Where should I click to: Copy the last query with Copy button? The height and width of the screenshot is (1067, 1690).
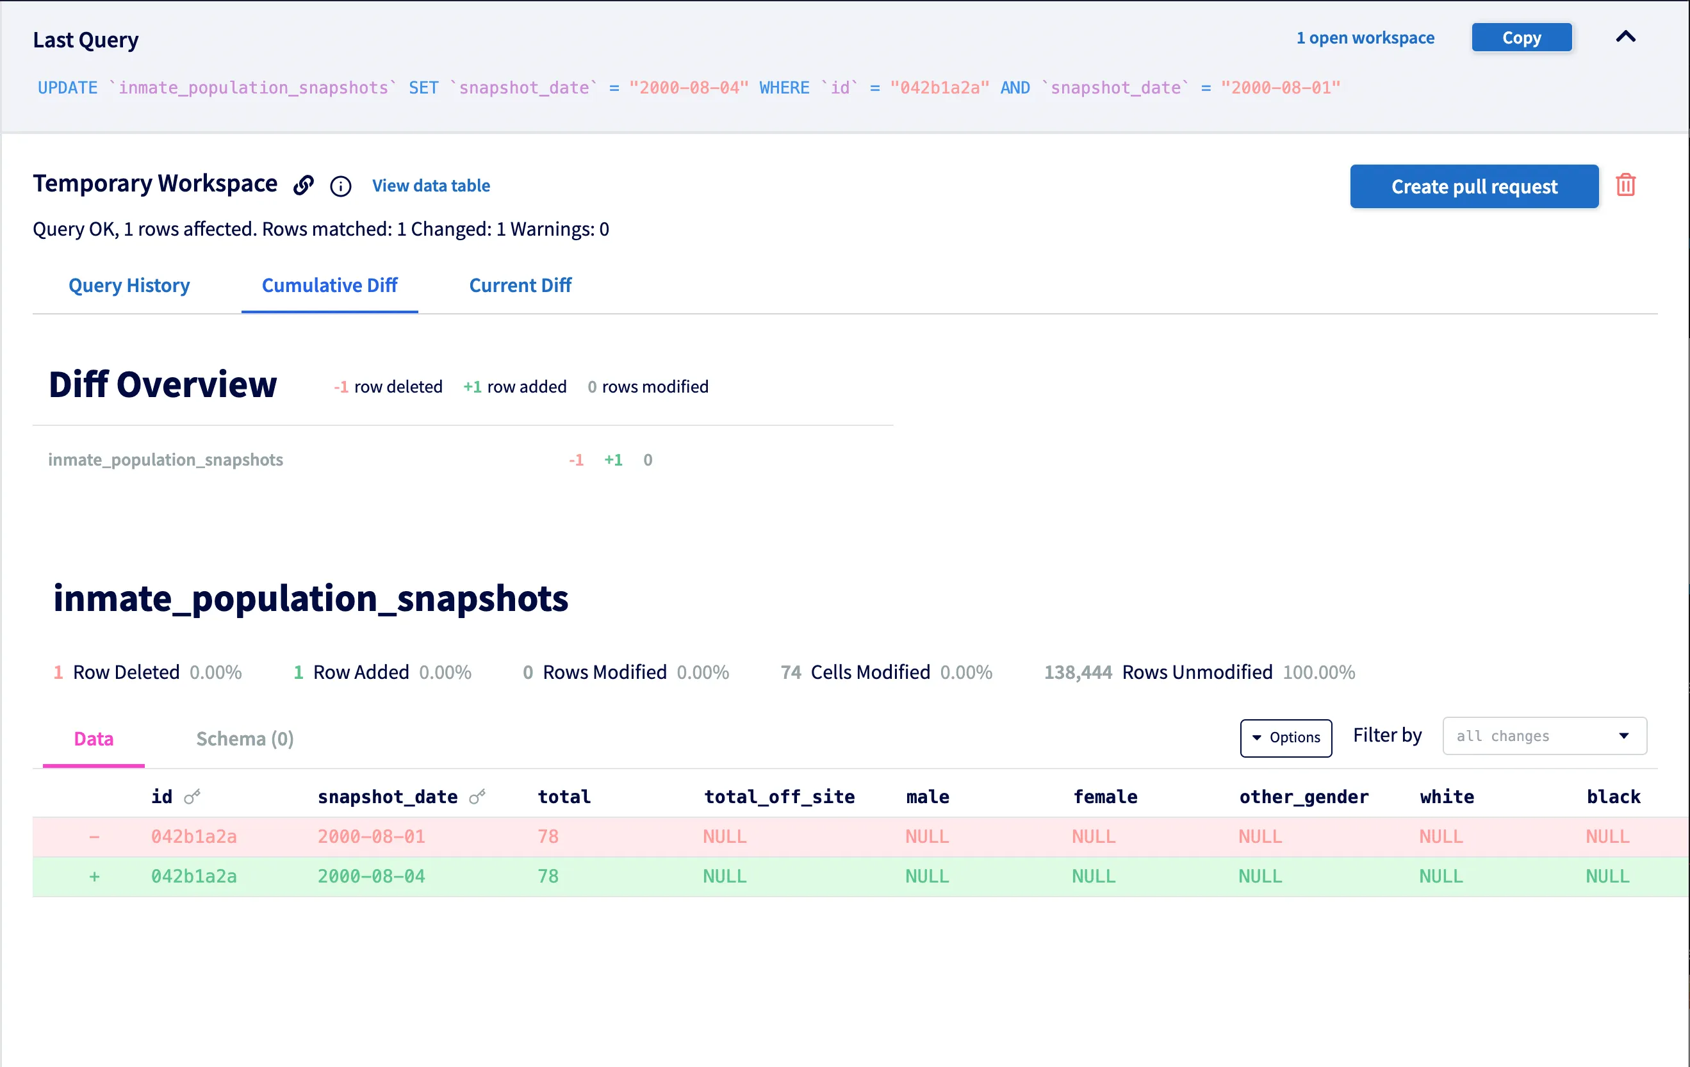pyautogui.click(x=1521, y=38)
